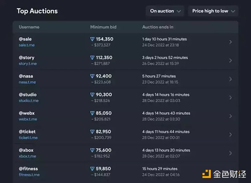Click the Username column header
Screen dimensions: 251x183
coord(29,27)
